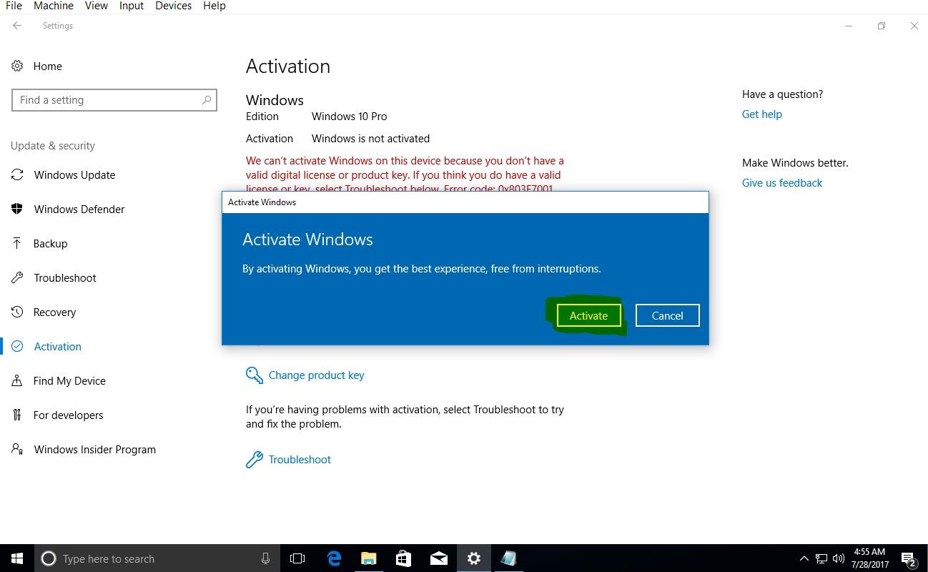This screenshot has width=928, height=572.
Task: Open the Input menu
Action: [132, 6]
